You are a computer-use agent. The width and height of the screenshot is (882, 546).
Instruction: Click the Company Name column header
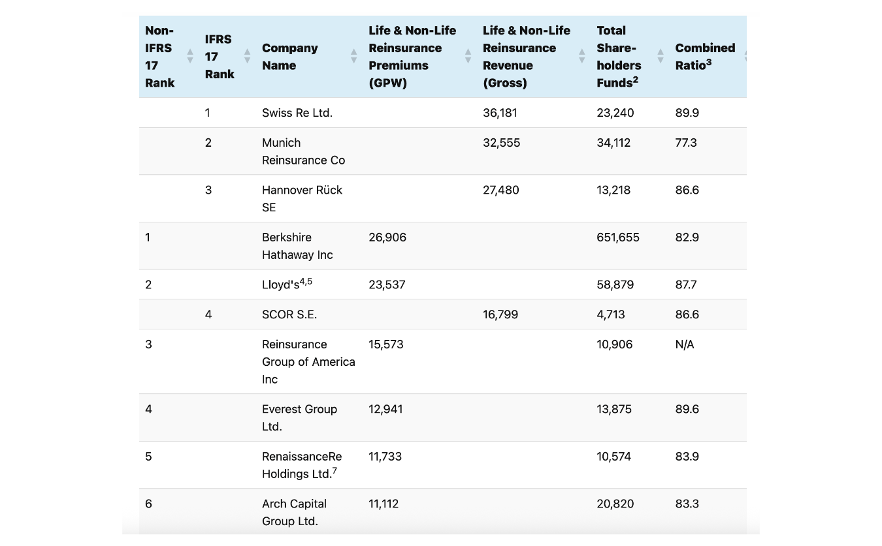(x=310, y=57)
